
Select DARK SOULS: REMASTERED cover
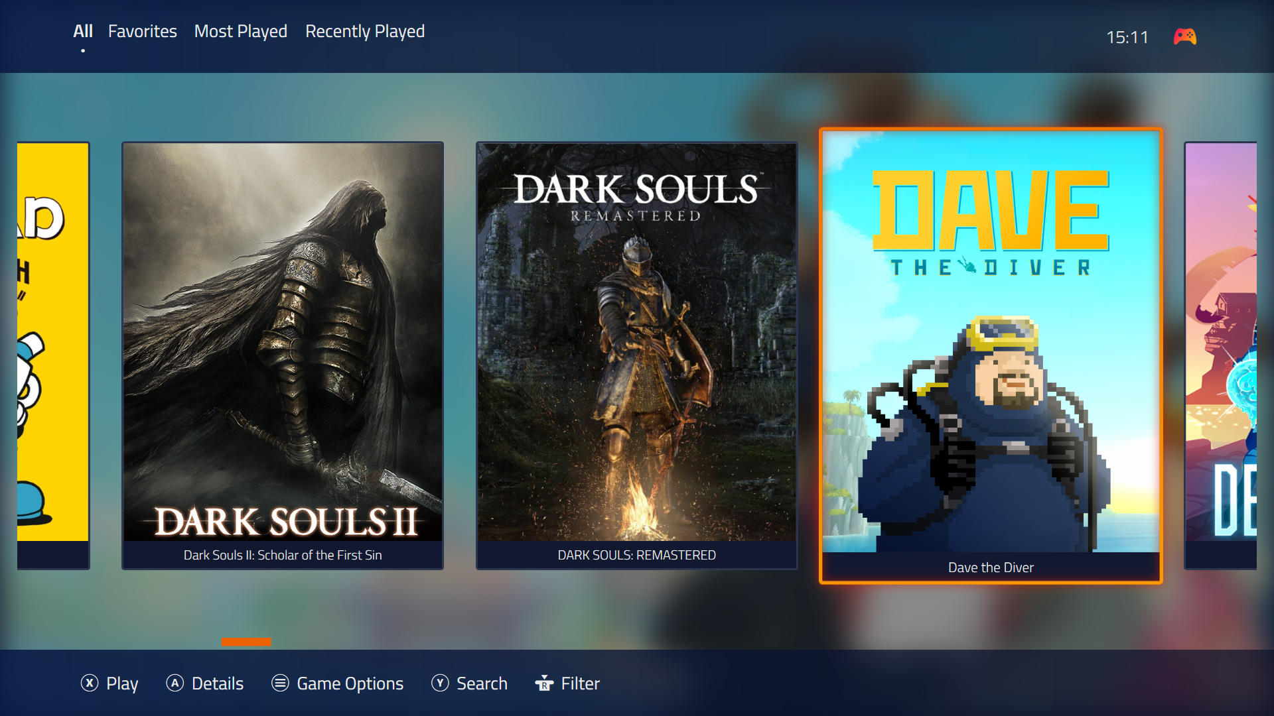[x=636, y=341]
